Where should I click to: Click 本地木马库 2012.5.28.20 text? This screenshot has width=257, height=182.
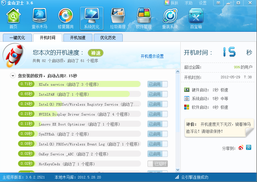click(78, 177)
